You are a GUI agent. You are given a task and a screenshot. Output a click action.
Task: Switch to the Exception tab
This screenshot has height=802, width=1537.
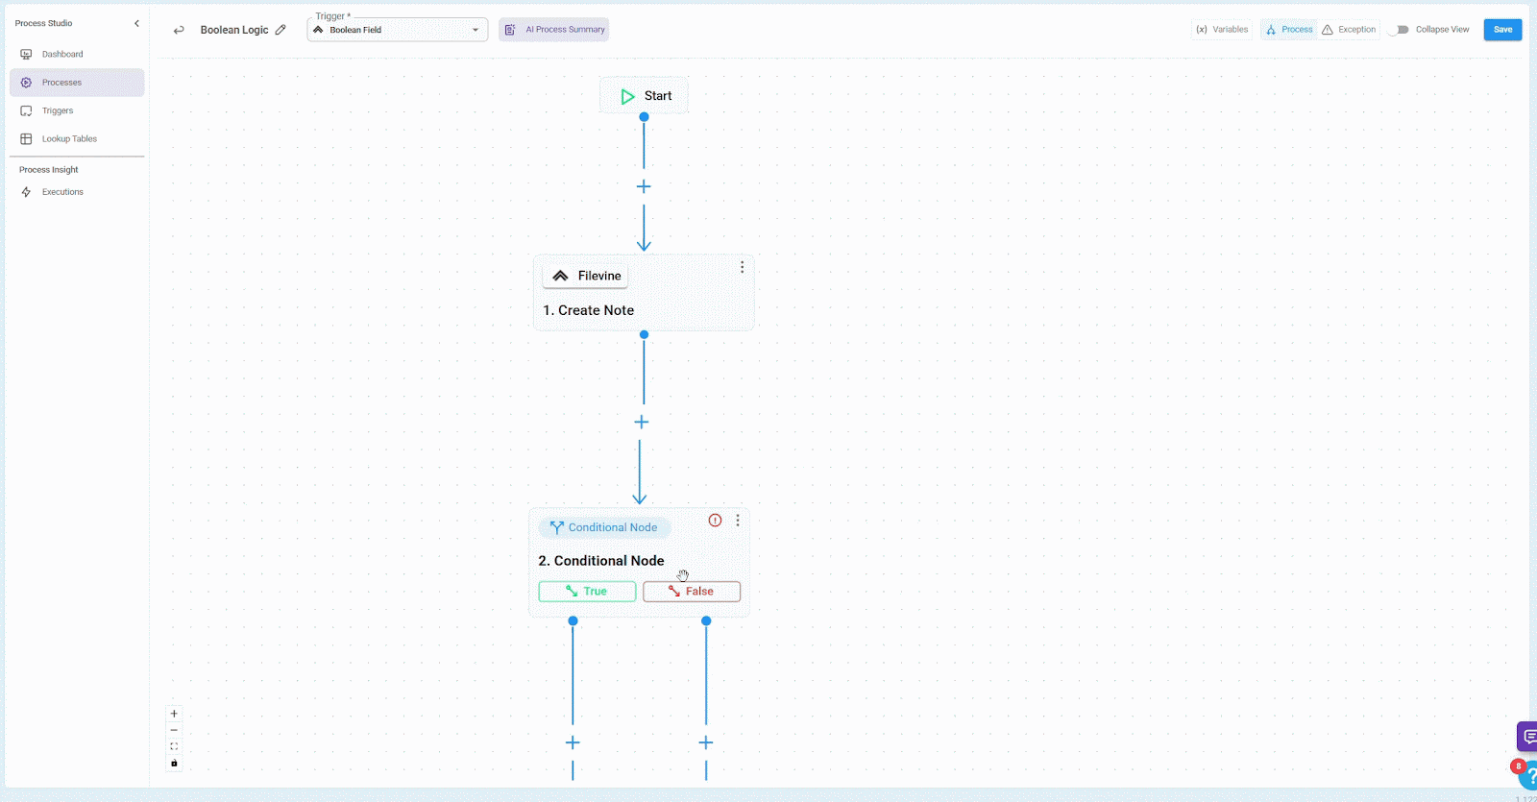[x=1349, y=30]
